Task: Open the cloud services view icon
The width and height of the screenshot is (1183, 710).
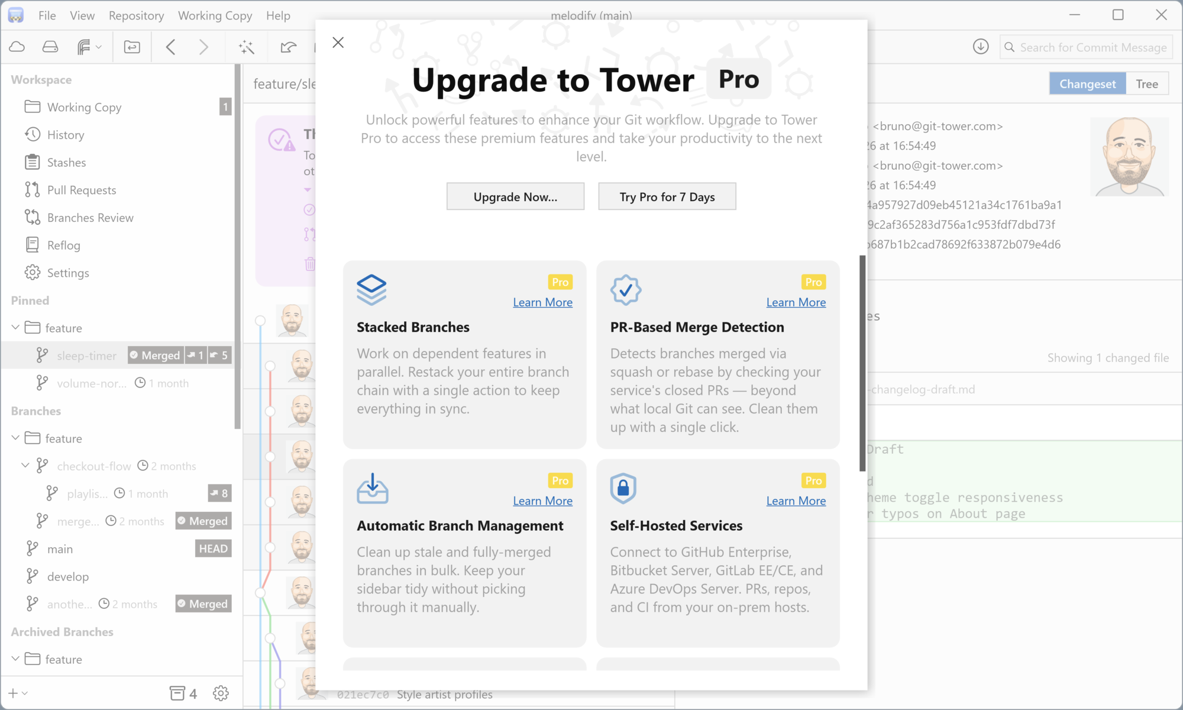Action: point(17,47)
